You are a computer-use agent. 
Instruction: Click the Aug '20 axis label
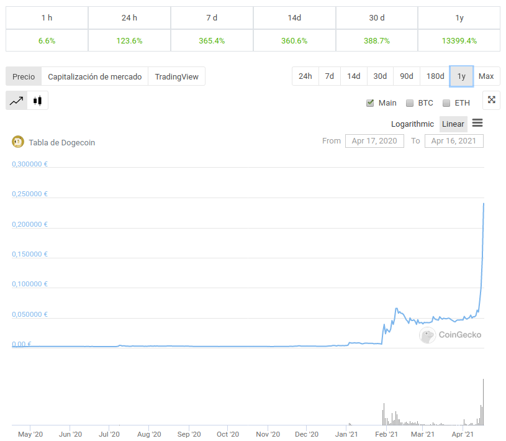(149, 434)
